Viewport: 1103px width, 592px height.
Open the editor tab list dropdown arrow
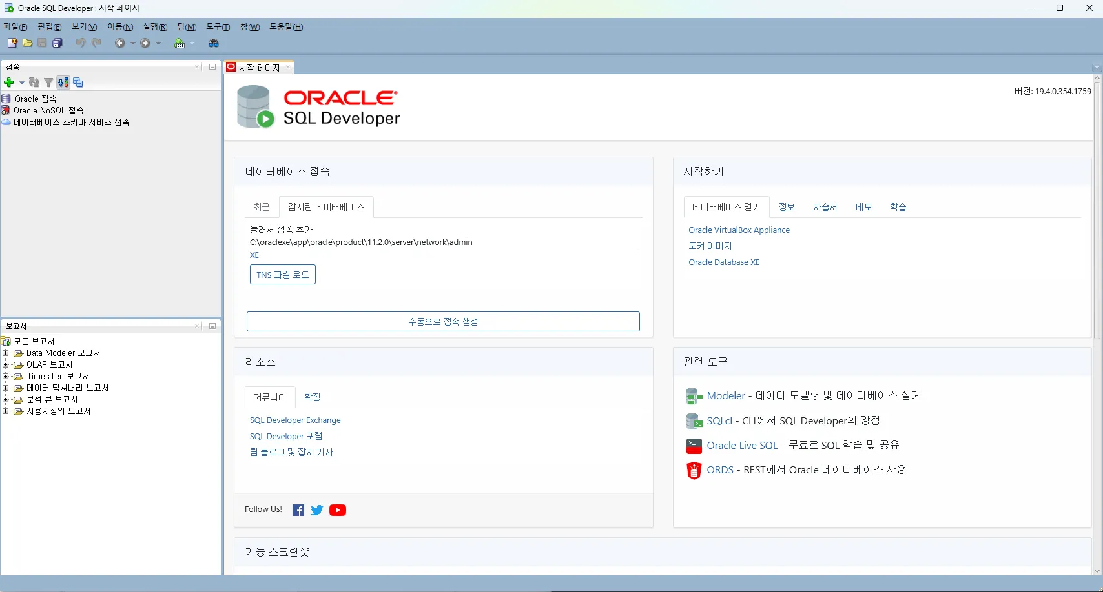[x=1097, y=68]
